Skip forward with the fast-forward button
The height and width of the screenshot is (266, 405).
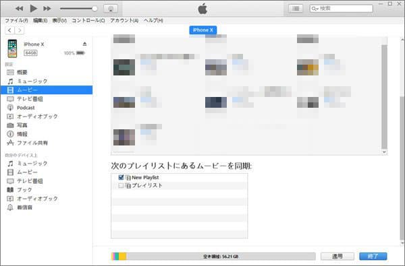[x=47, y=9]
